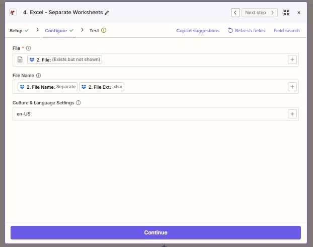
Task: Switch to the Test tab
Action: click(x=98, y=31)
